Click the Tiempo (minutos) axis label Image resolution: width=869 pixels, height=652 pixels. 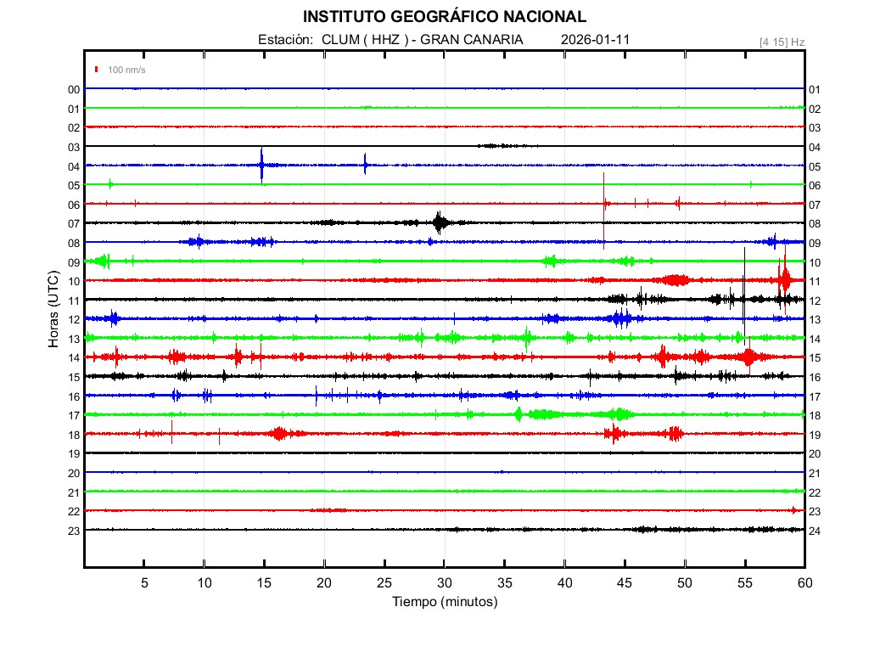pos(445,602)
